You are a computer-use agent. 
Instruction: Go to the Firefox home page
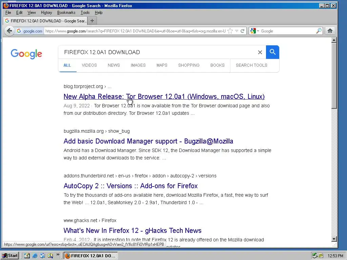coord(330,31)
